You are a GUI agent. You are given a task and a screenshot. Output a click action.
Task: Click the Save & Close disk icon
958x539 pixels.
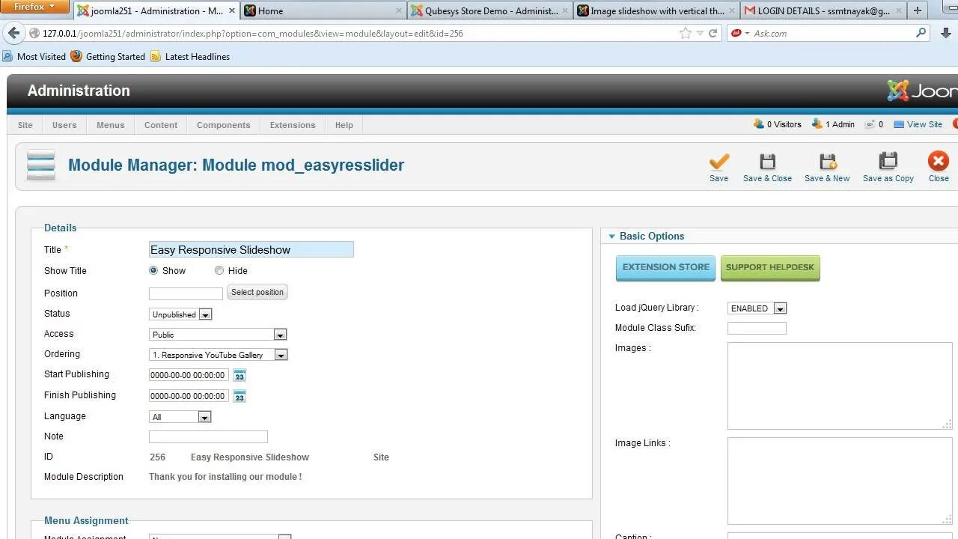click(767, 162)
